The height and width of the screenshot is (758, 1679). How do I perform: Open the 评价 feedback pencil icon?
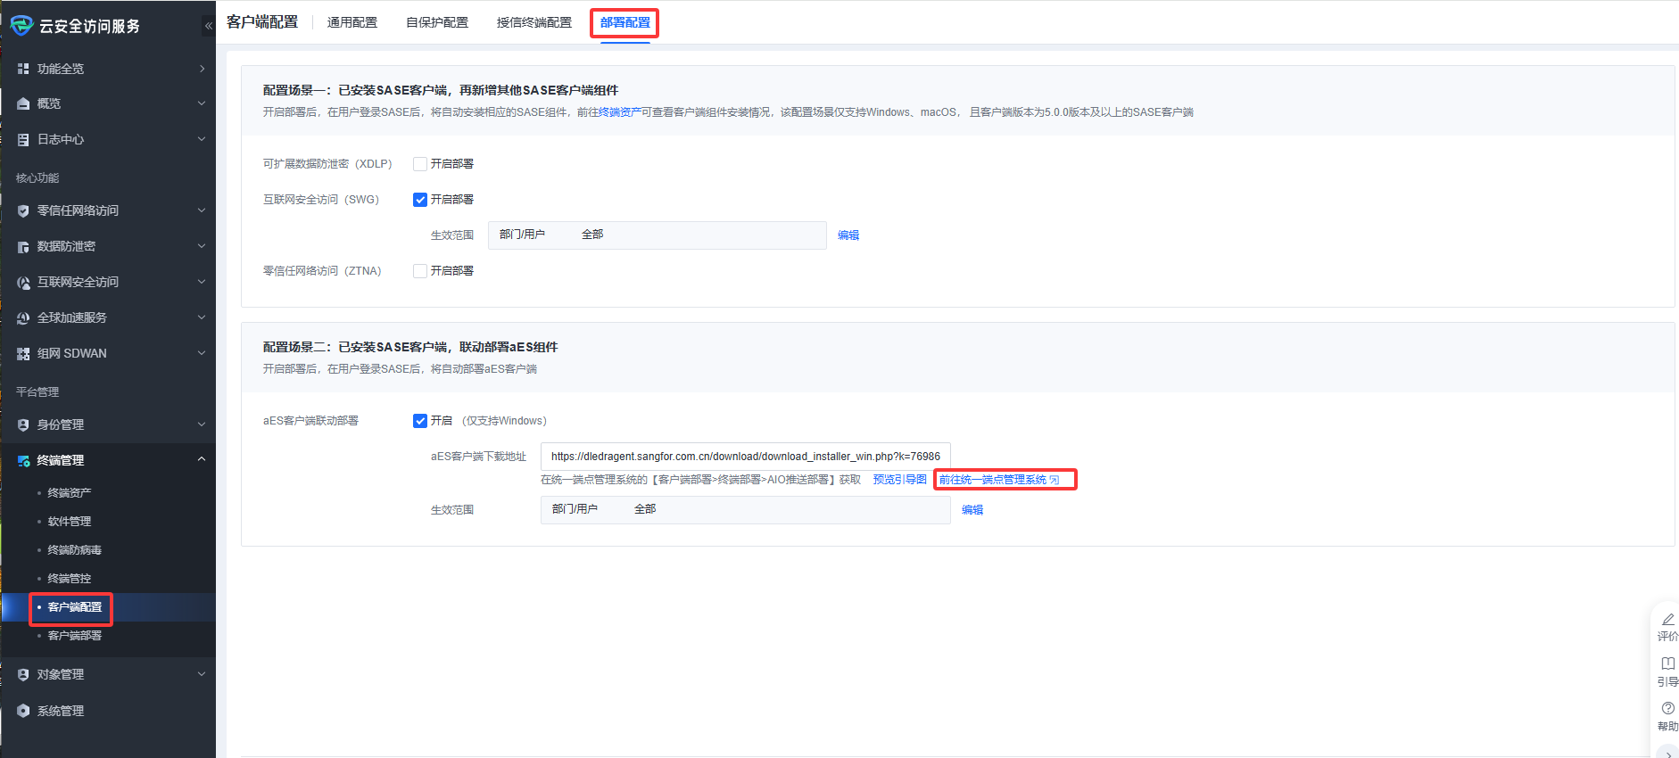[1667, 620]
